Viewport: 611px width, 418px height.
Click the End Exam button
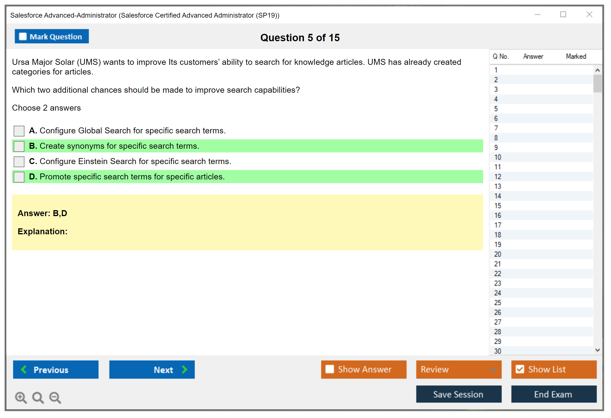point(553,394)
